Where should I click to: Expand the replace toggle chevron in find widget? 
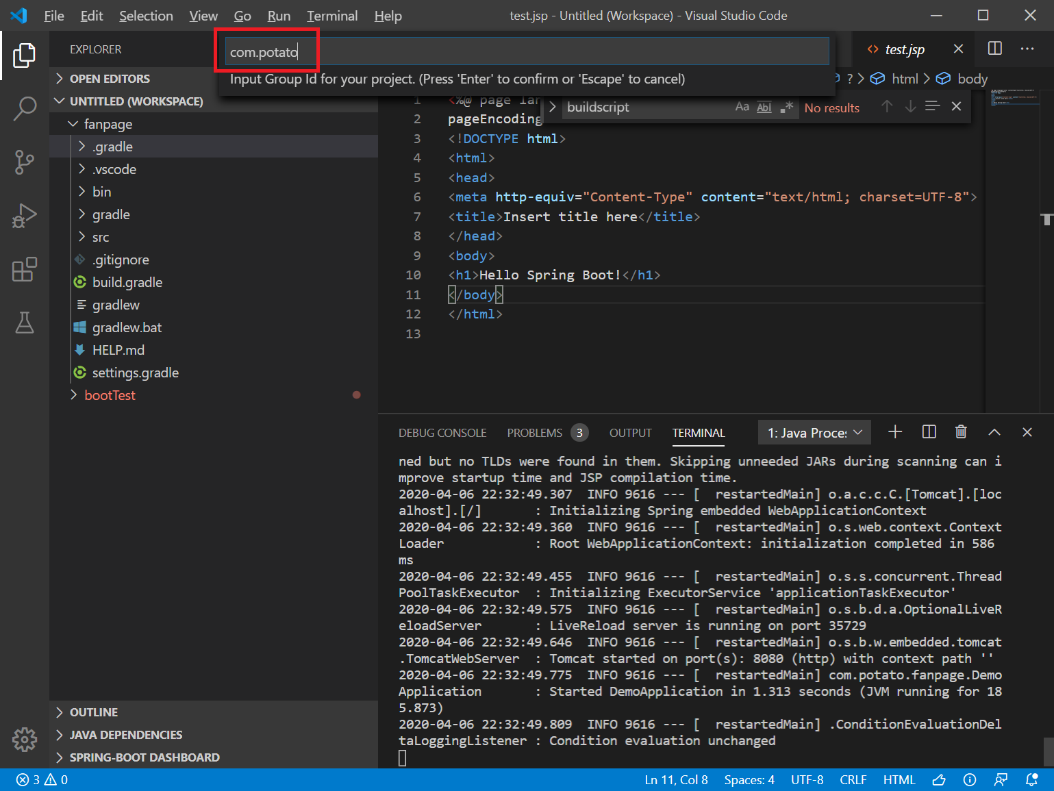click(x=552, y=107)
